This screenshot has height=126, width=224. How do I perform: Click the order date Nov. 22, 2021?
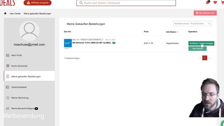coord(111,40)
